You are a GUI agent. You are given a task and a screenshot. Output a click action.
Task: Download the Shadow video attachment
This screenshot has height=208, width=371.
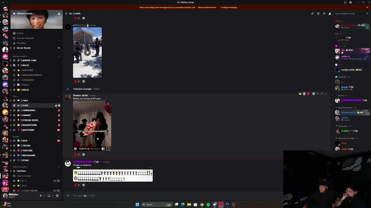(108, 103)
